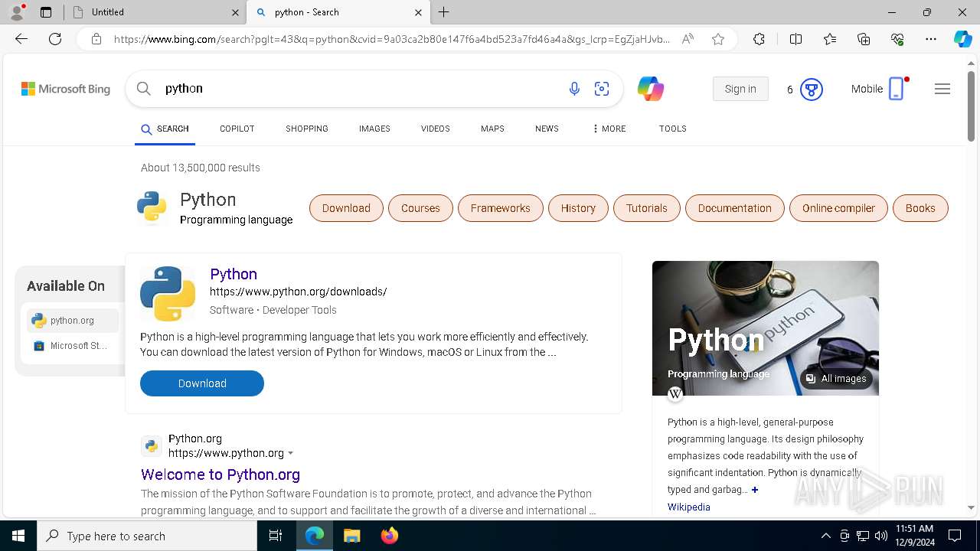
Task: Launch Firefox from taskbar
Action: (x=389, y=536)
